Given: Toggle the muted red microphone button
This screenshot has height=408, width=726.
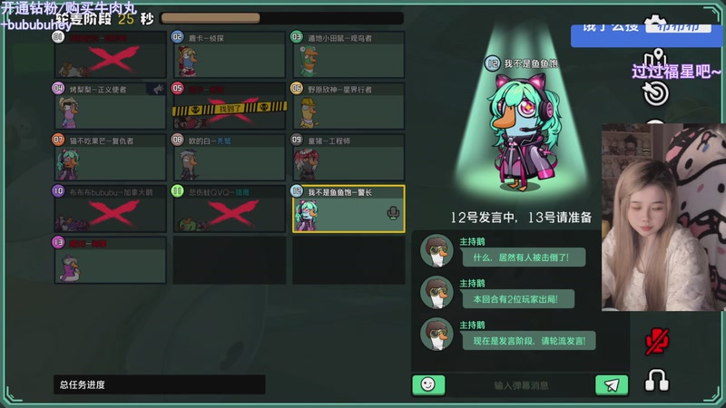Looking at the screenshot, I should pos(656,342).
